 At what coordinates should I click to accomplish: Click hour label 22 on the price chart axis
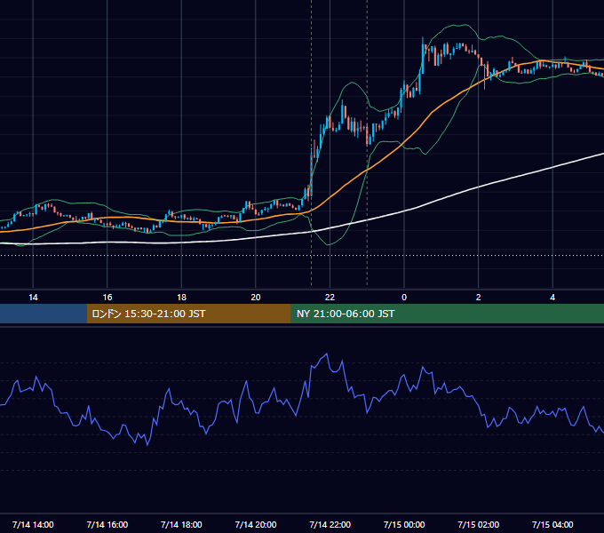(x=330, y=298)
